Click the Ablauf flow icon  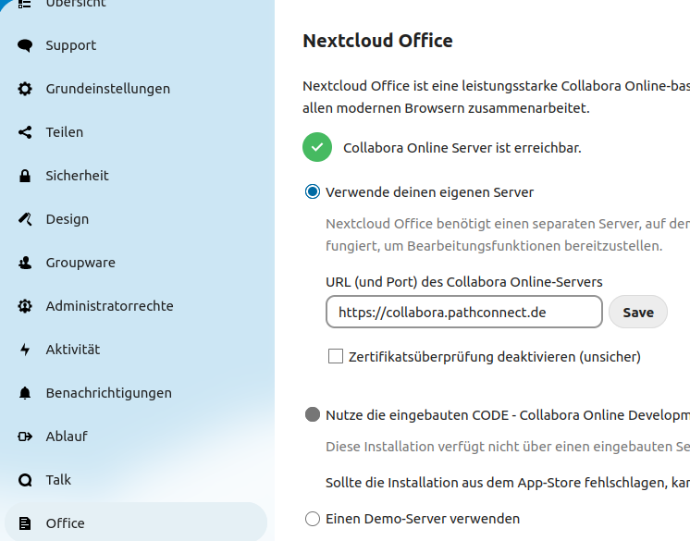[x=25, y=436]
